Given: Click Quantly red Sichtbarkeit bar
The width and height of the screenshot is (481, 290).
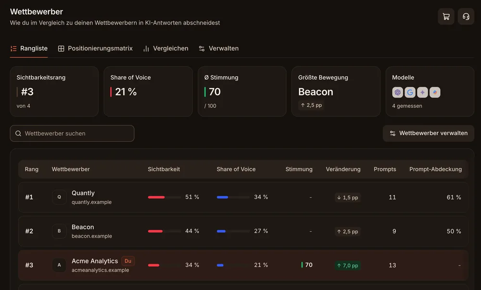Looking at the screenshot, I should (x=156, y=197).
